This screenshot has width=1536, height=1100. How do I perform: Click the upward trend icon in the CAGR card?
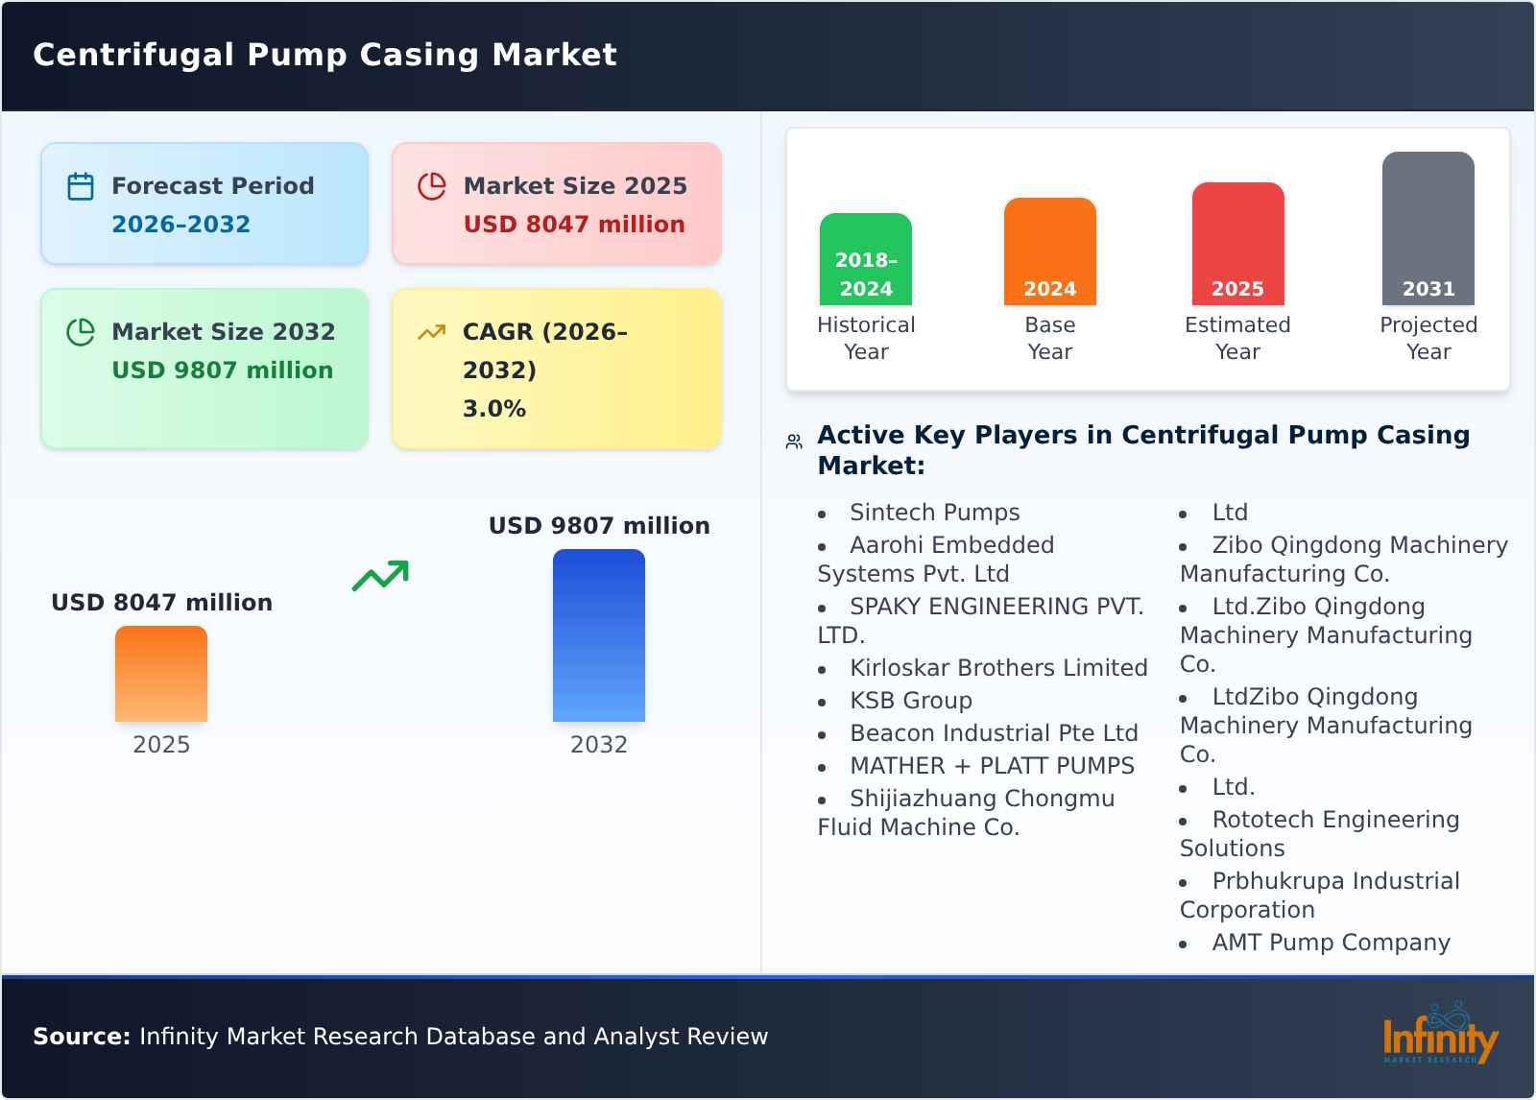click(x=432, y=331)
